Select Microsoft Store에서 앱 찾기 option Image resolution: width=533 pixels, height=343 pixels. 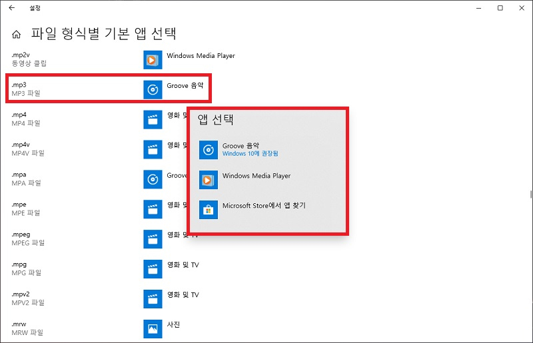(x=268, y=210)
